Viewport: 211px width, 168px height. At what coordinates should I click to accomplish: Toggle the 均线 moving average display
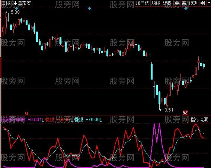coord(156,3)
